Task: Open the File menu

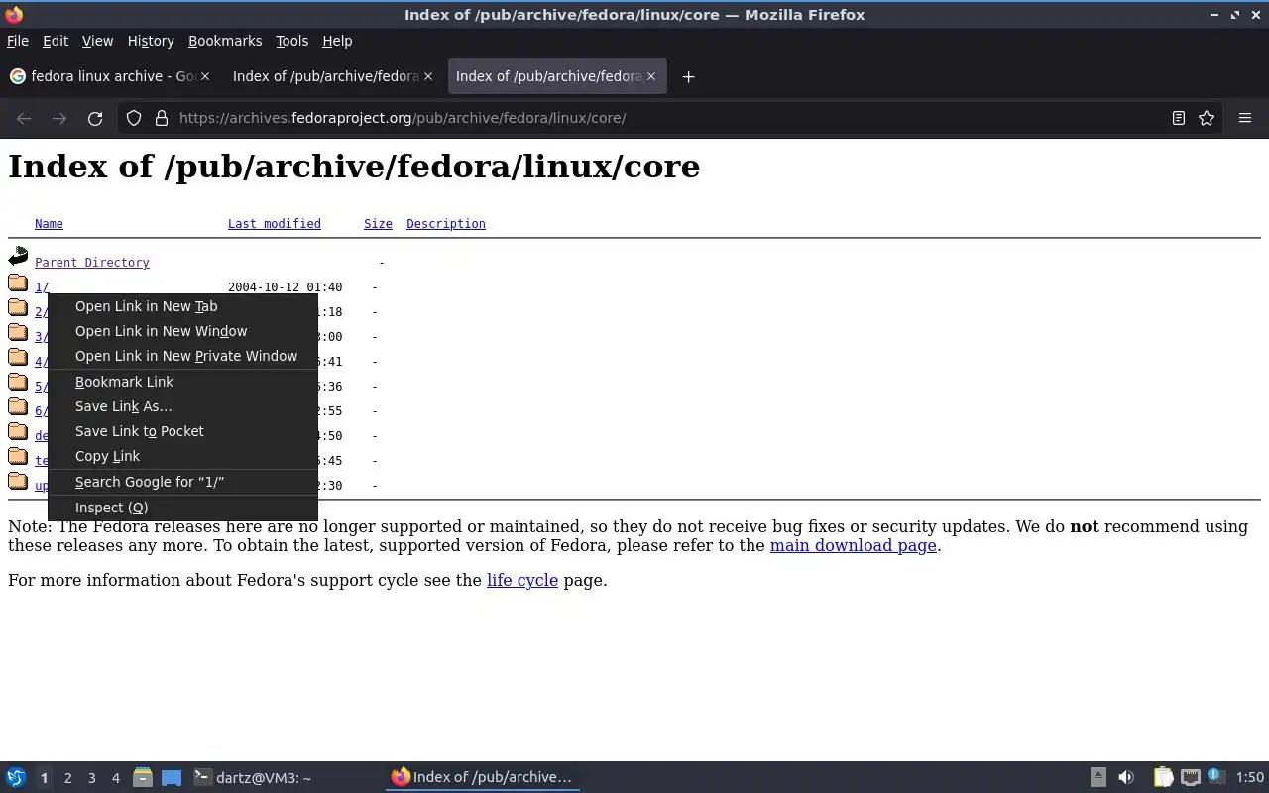Action: 18,41
